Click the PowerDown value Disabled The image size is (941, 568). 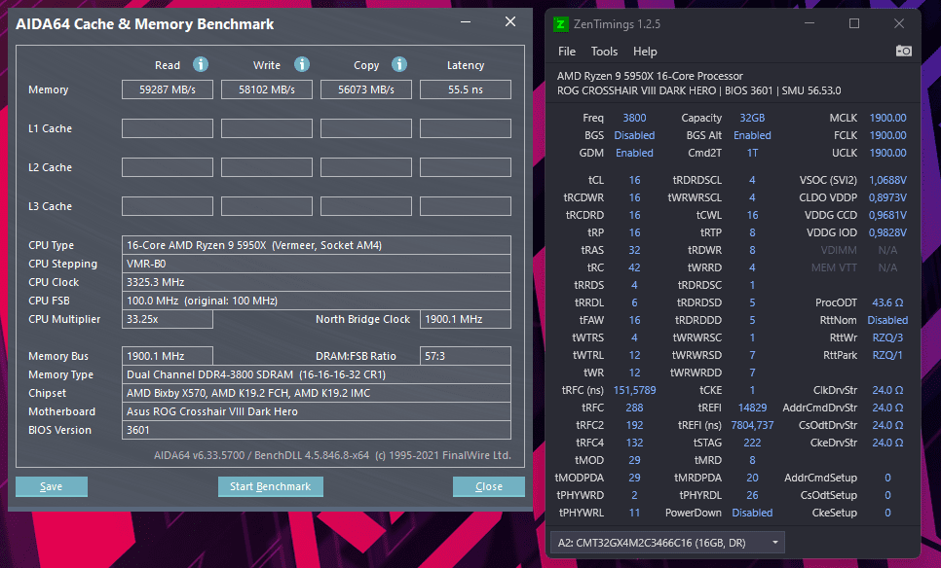click(x=752, y=513)
